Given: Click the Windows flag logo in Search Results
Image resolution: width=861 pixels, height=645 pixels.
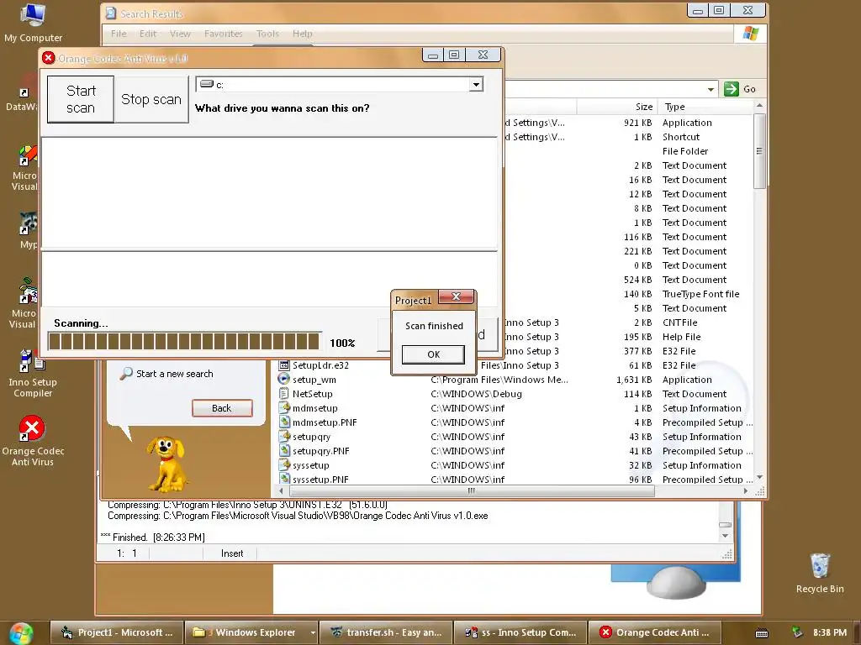Looking at the screenshot, I should [751, 34].
